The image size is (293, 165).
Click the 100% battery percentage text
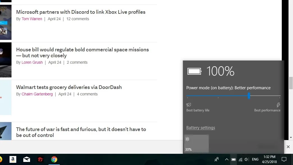coord(221,71)
